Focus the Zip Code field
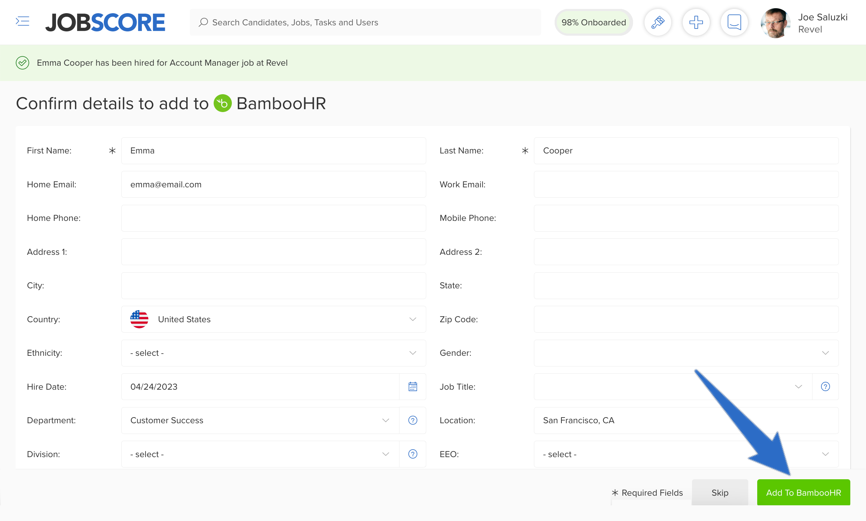The image size is (866, 521). coord(686,319)
